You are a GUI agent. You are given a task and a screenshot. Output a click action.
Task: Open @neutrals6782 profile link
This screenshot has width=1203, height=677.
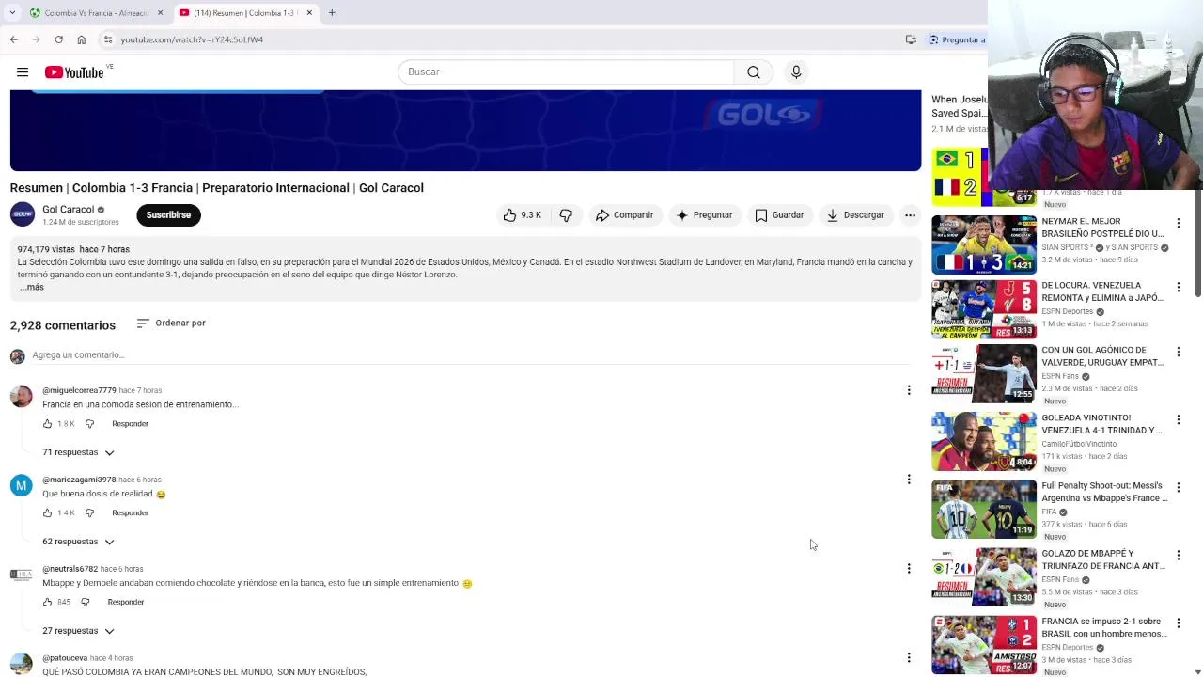click(x=70, y=569)
